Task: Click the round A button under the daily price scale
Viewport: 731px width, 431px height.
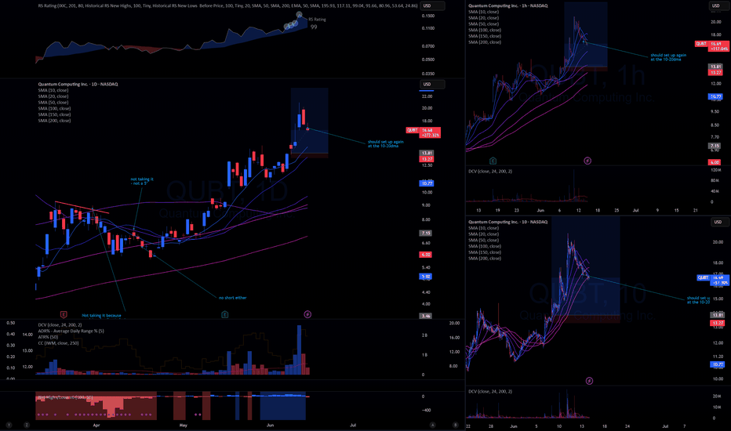Action: [x=433, y=425]
